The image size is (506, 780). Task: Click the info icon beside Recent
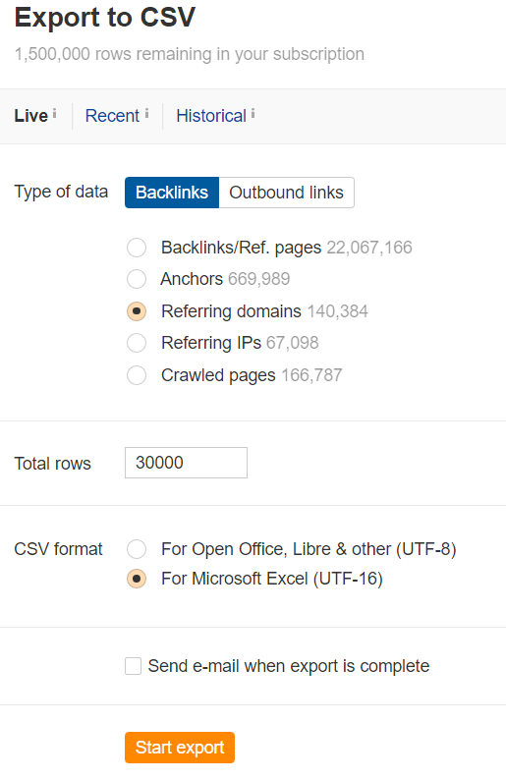[x=146, y=114]
